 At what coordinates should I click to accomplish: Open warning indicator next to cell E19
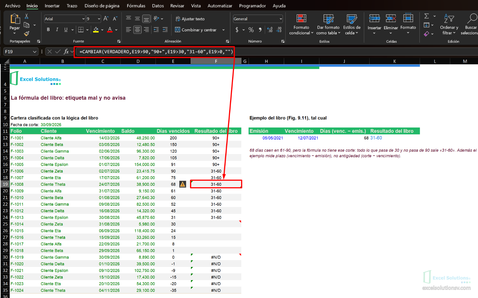pos(183,184)
